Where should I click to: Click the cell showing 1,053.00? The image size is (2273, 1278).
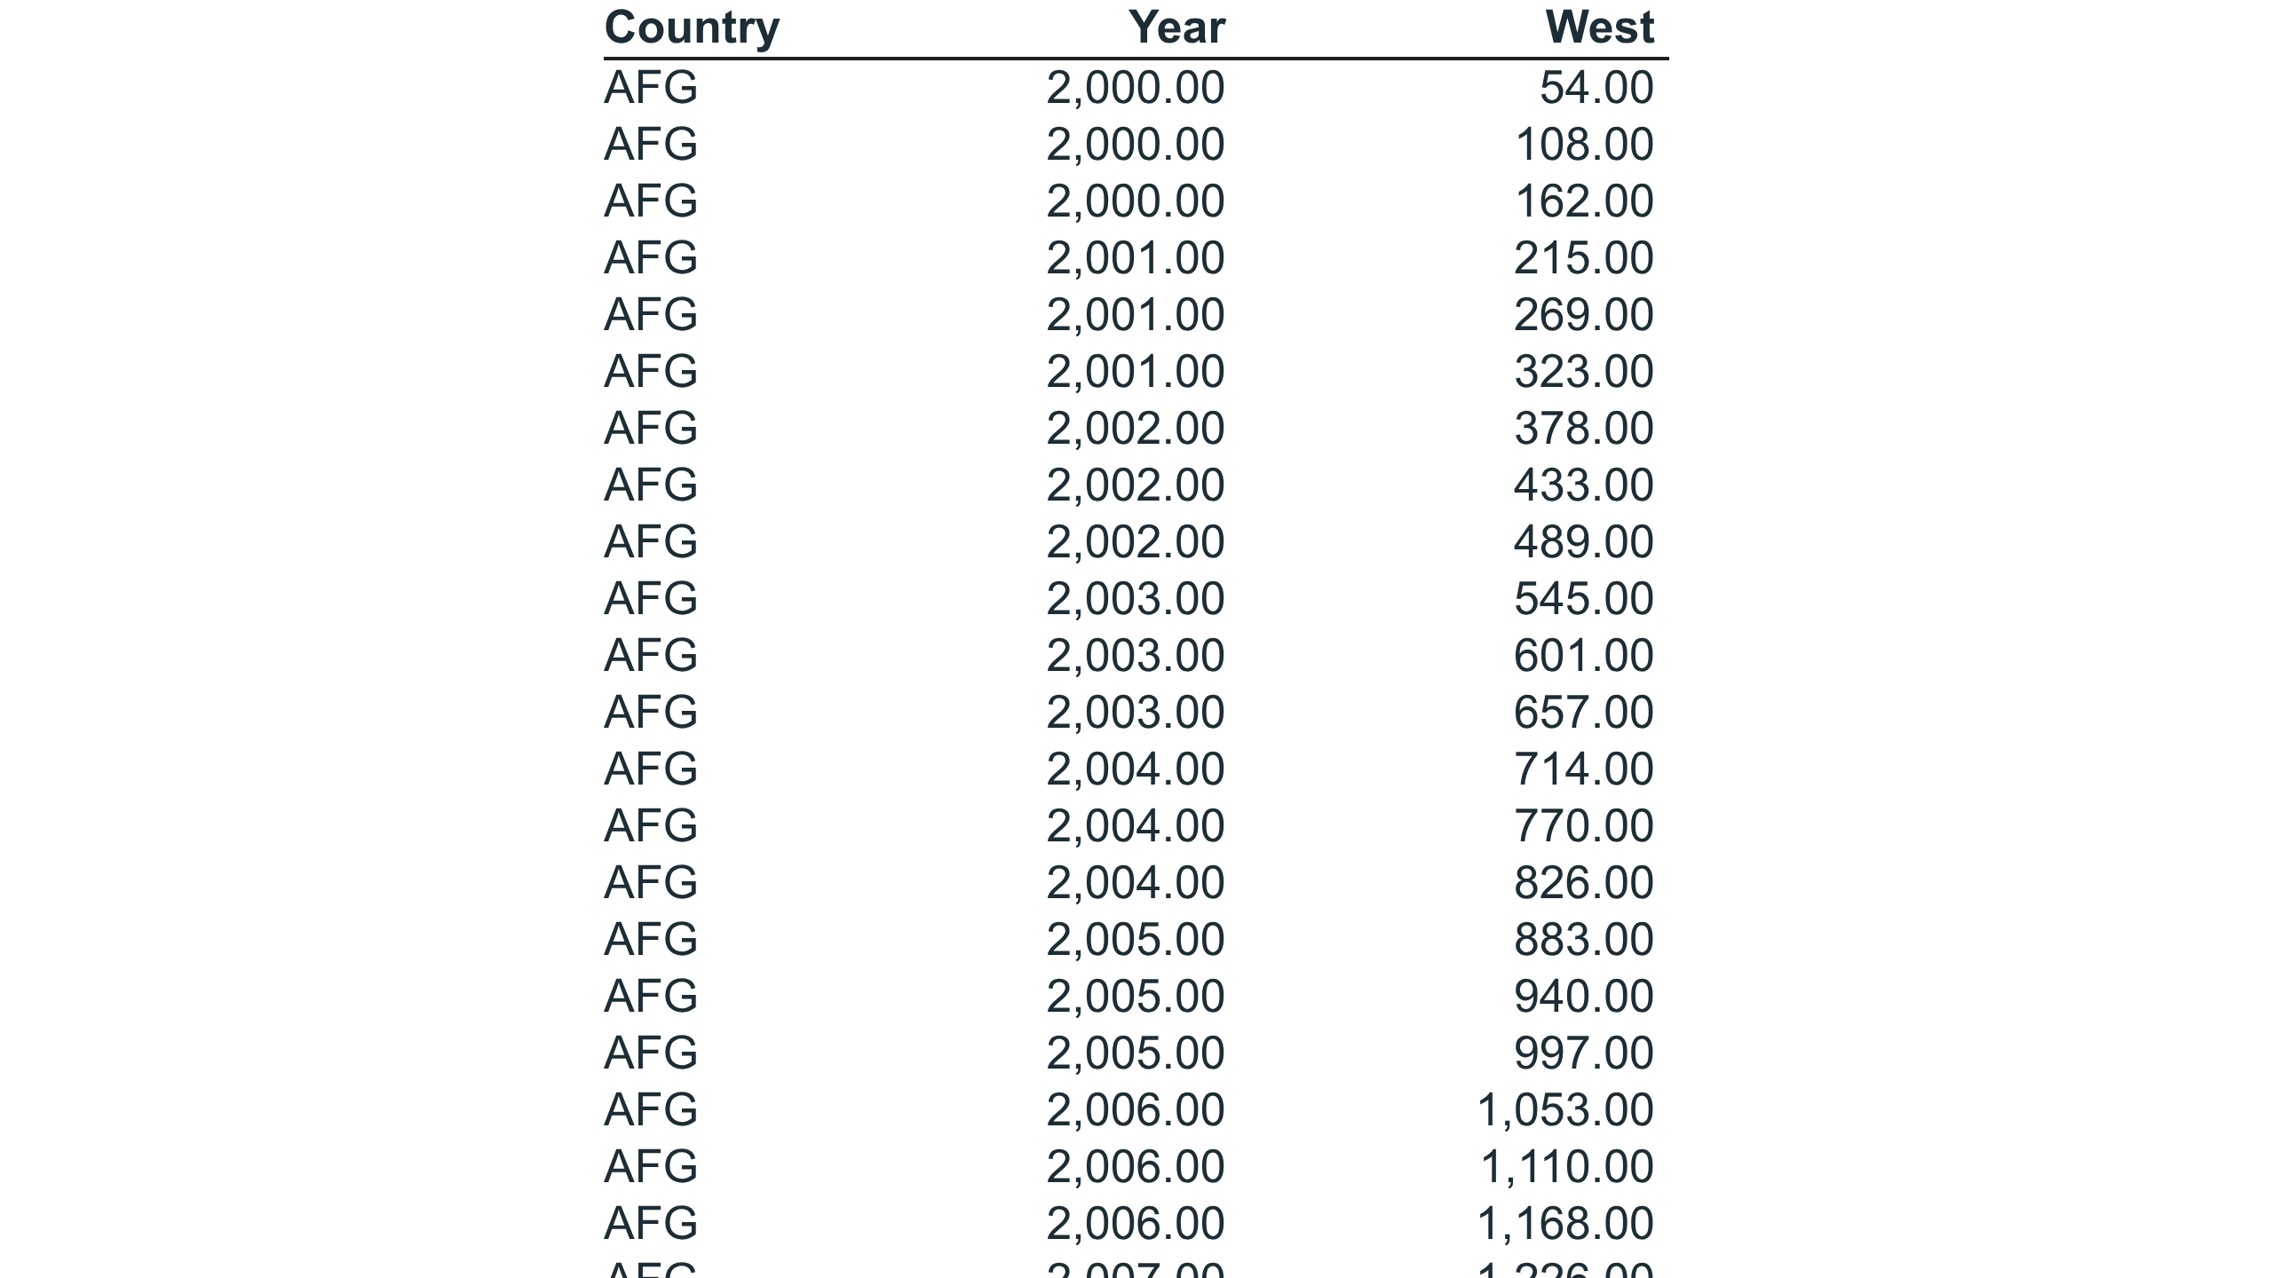click(x=1565, y=1110)
